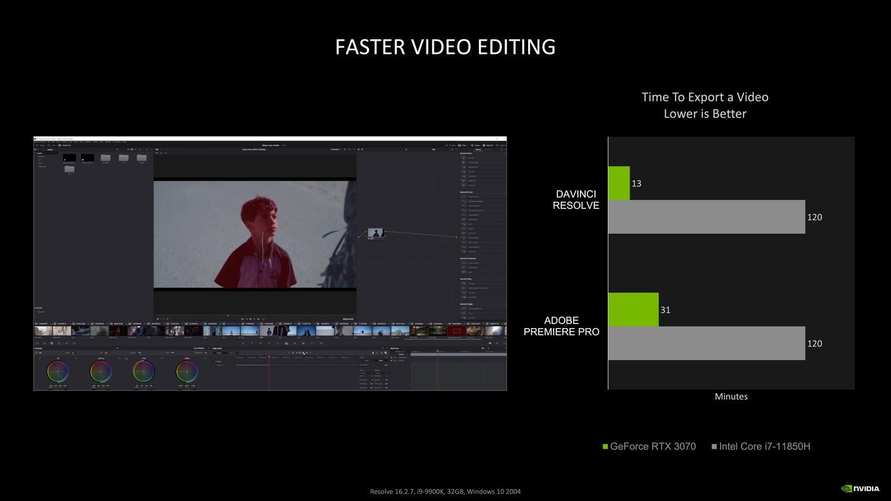Select the first black clip in media pool
Screen dimensions: 891x501
pos(69,158)
